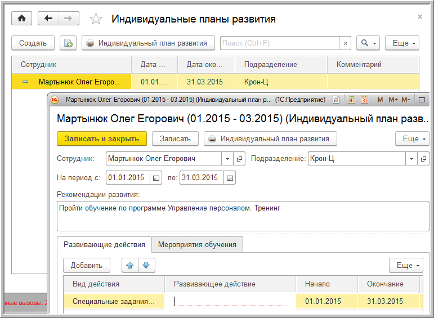Image resolution: width=434 pixels, height=318 pixels.
Task: Click the 1C logo in dialog title bar
Action: 55,100
